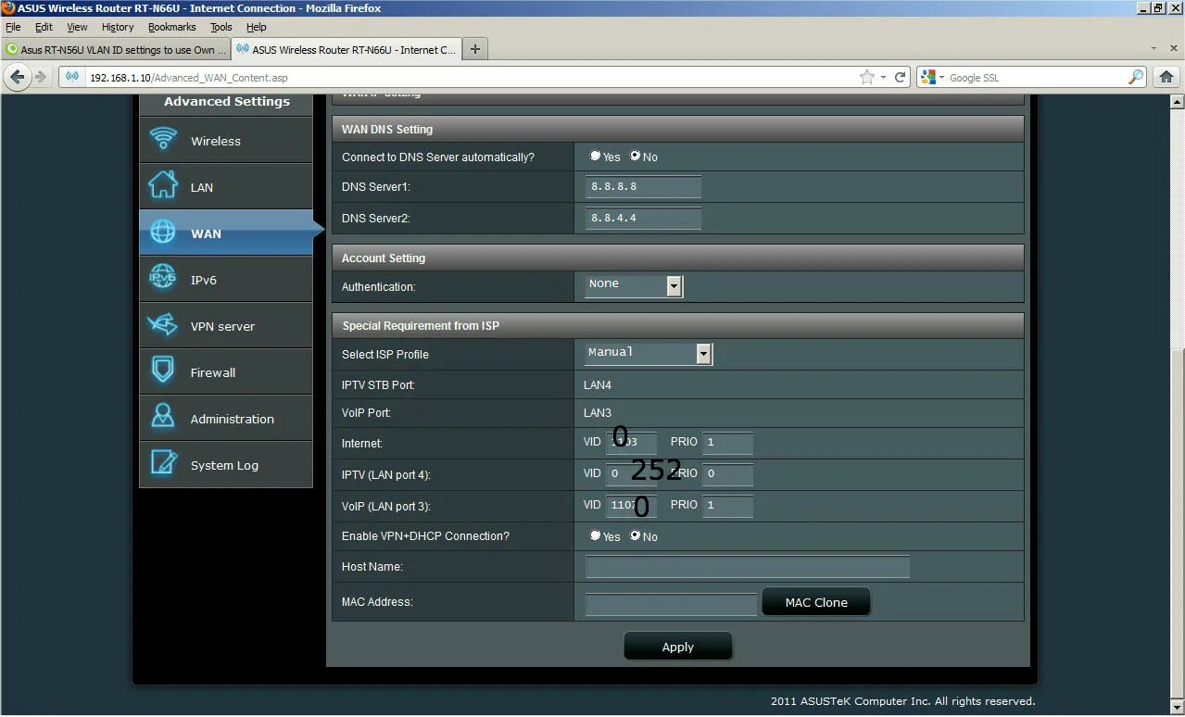The width and height of the screenshot is (1185, 717).
Task: Click the DNS Server2 field
Action: 643,219
